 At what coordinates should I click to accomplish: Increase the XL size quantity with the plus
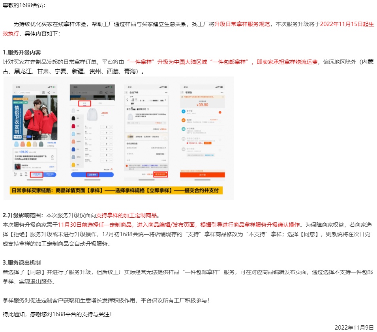pyautogui.click(x=111, y=144)
